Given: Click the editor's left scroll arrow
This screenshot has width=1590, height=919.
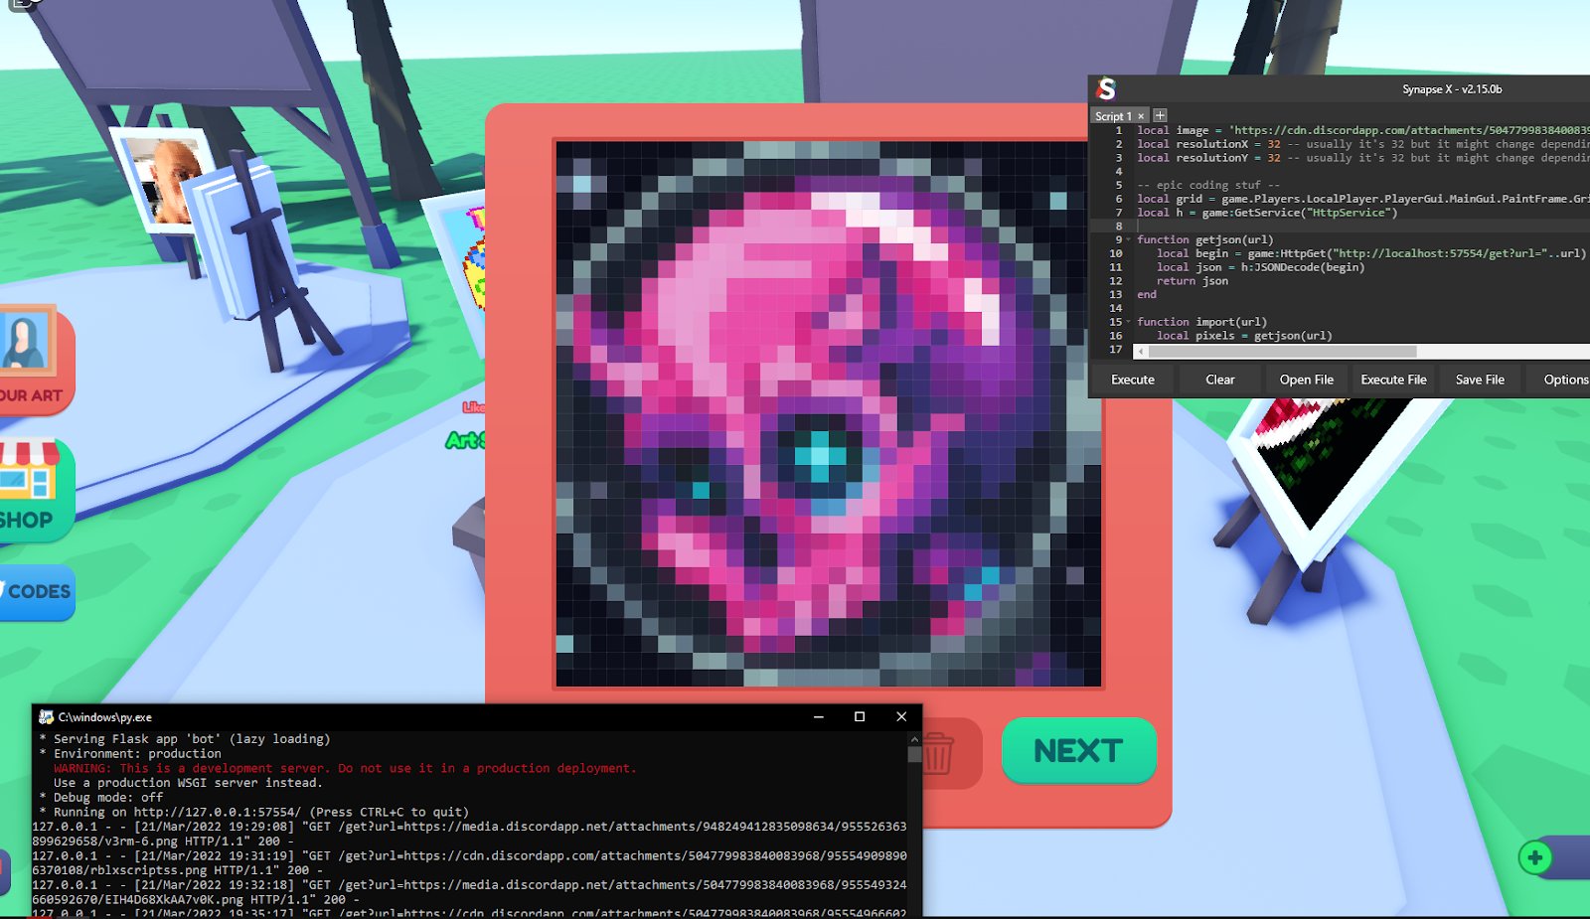Looking at the screenshot, I should tap(1140, 352).
